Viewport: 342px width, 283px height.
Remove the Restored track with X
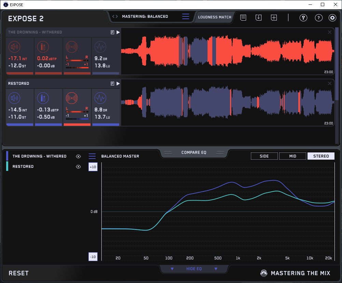click(330, 83)
